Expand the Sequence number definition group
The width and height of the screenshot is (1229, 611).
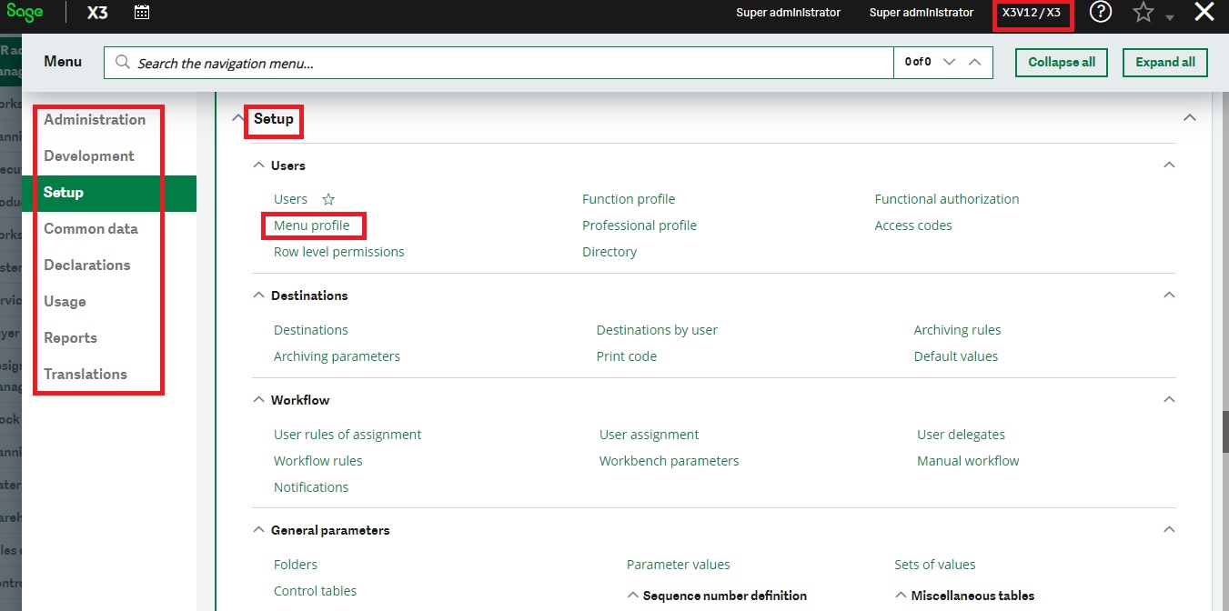click(x=633, y=595)
